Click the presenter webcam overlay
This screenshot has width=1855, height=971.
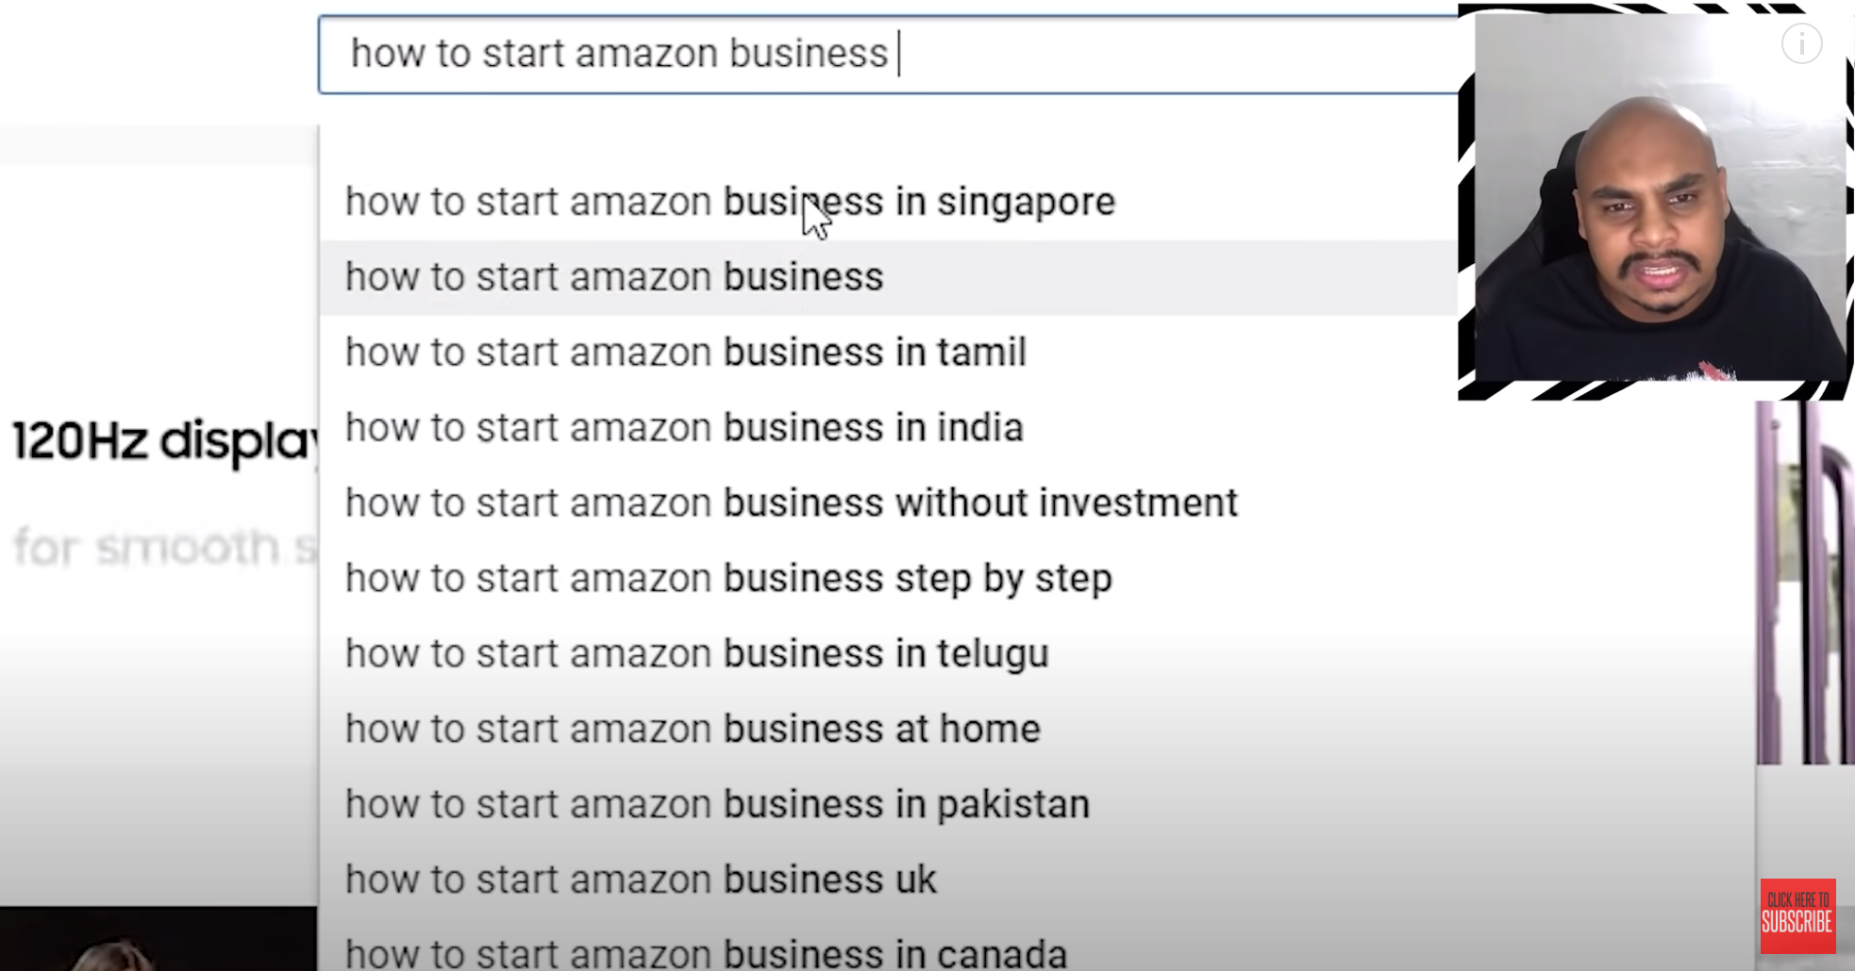click(1659, 198)
